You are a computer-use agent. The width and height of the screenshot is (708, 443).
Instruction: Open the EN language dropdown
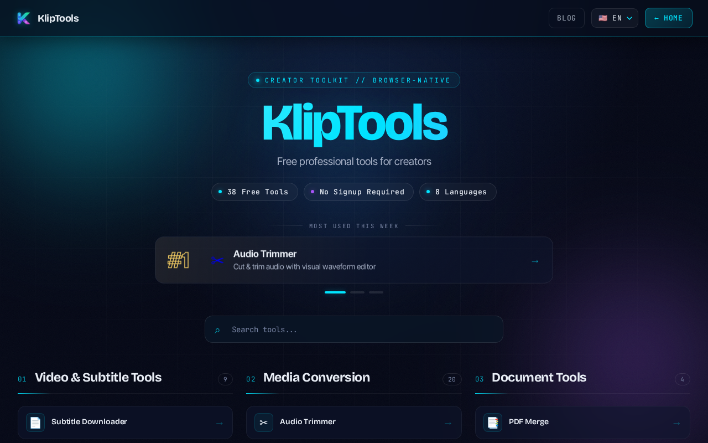coord(615,18)
